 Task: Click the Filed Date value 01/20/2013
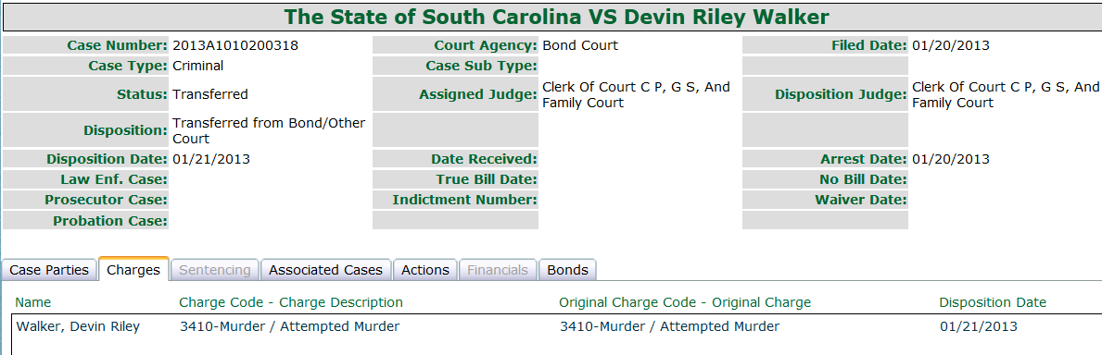point(951,45)
